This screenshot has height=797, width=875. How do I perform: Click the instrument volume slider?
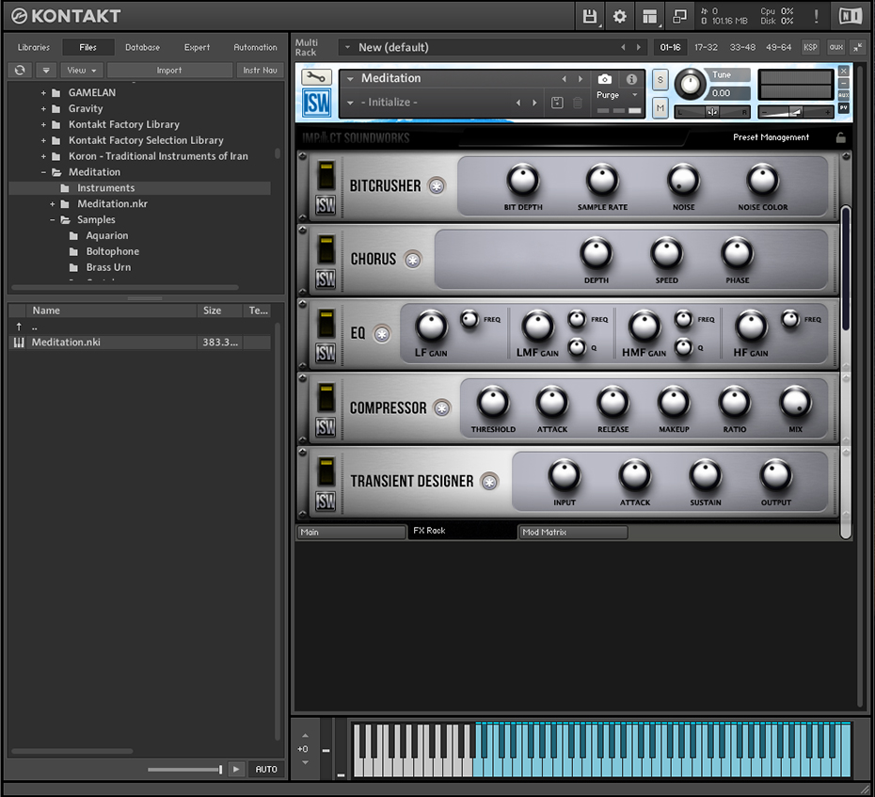(796, 112)
